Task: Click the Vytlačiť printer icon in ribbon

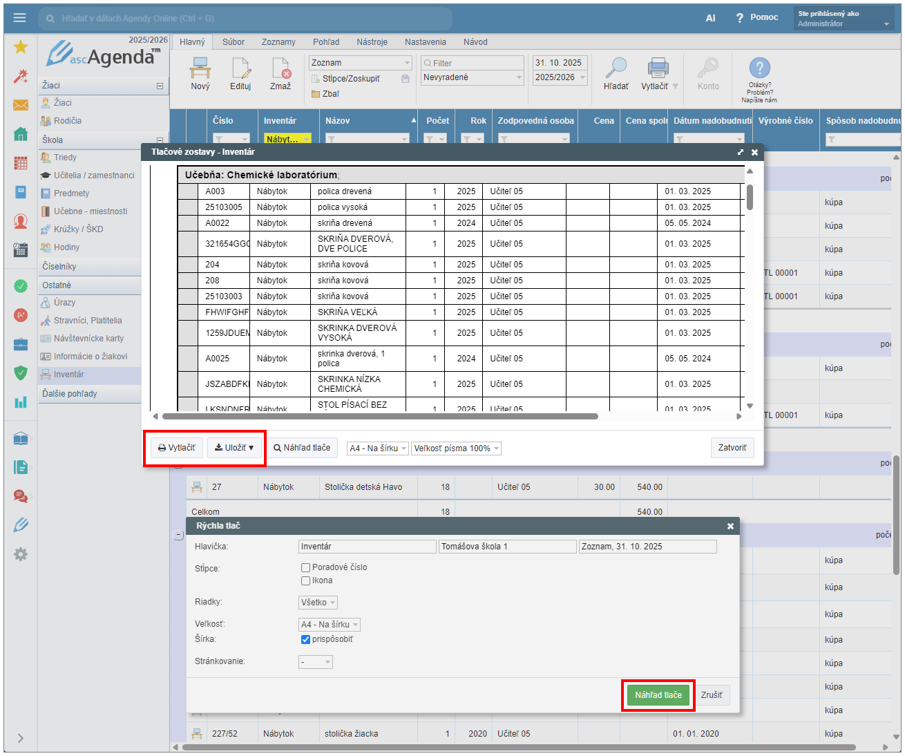Action: pyautogui.click(x=657, y=69)
